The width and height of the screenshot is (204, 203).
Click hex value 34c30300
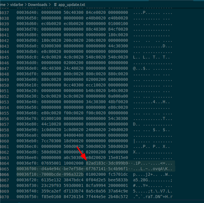coord(96,102)
